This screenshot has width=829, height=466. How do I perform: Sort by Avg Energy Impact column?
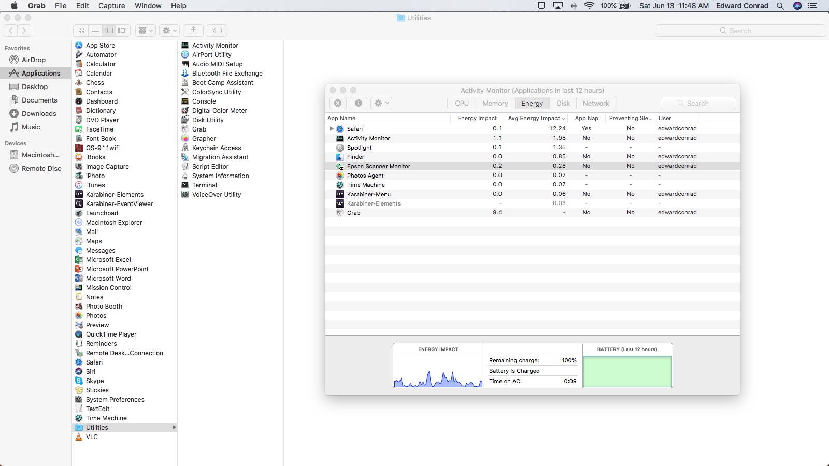tap(536, 118)
